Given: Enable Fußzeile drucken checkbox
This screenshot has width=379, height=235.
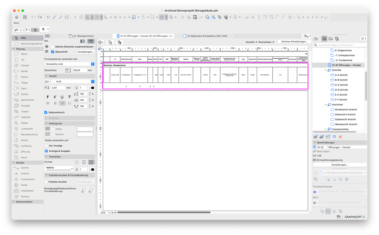Looking at the screenshot, I should click(x=46, y=182).
